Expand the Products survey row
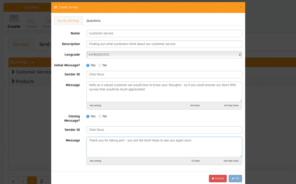Image resolution: width=296 pixels, height=184 pixels. 13,81
